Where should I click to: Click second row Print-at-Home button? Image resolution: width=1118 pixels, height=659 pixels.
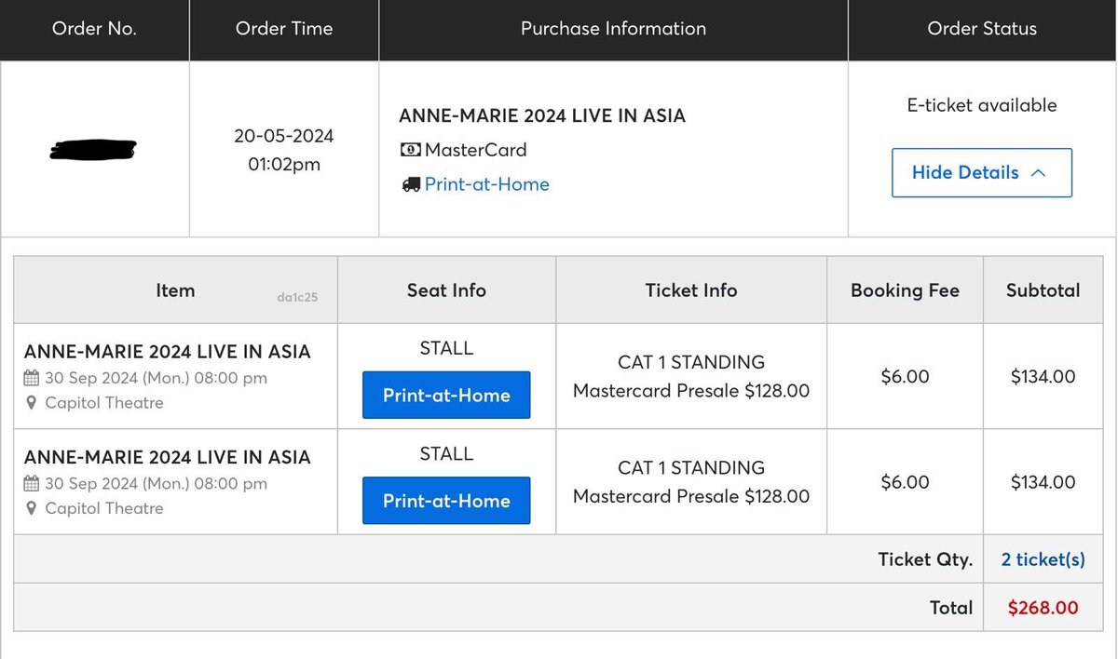(446, 500)
